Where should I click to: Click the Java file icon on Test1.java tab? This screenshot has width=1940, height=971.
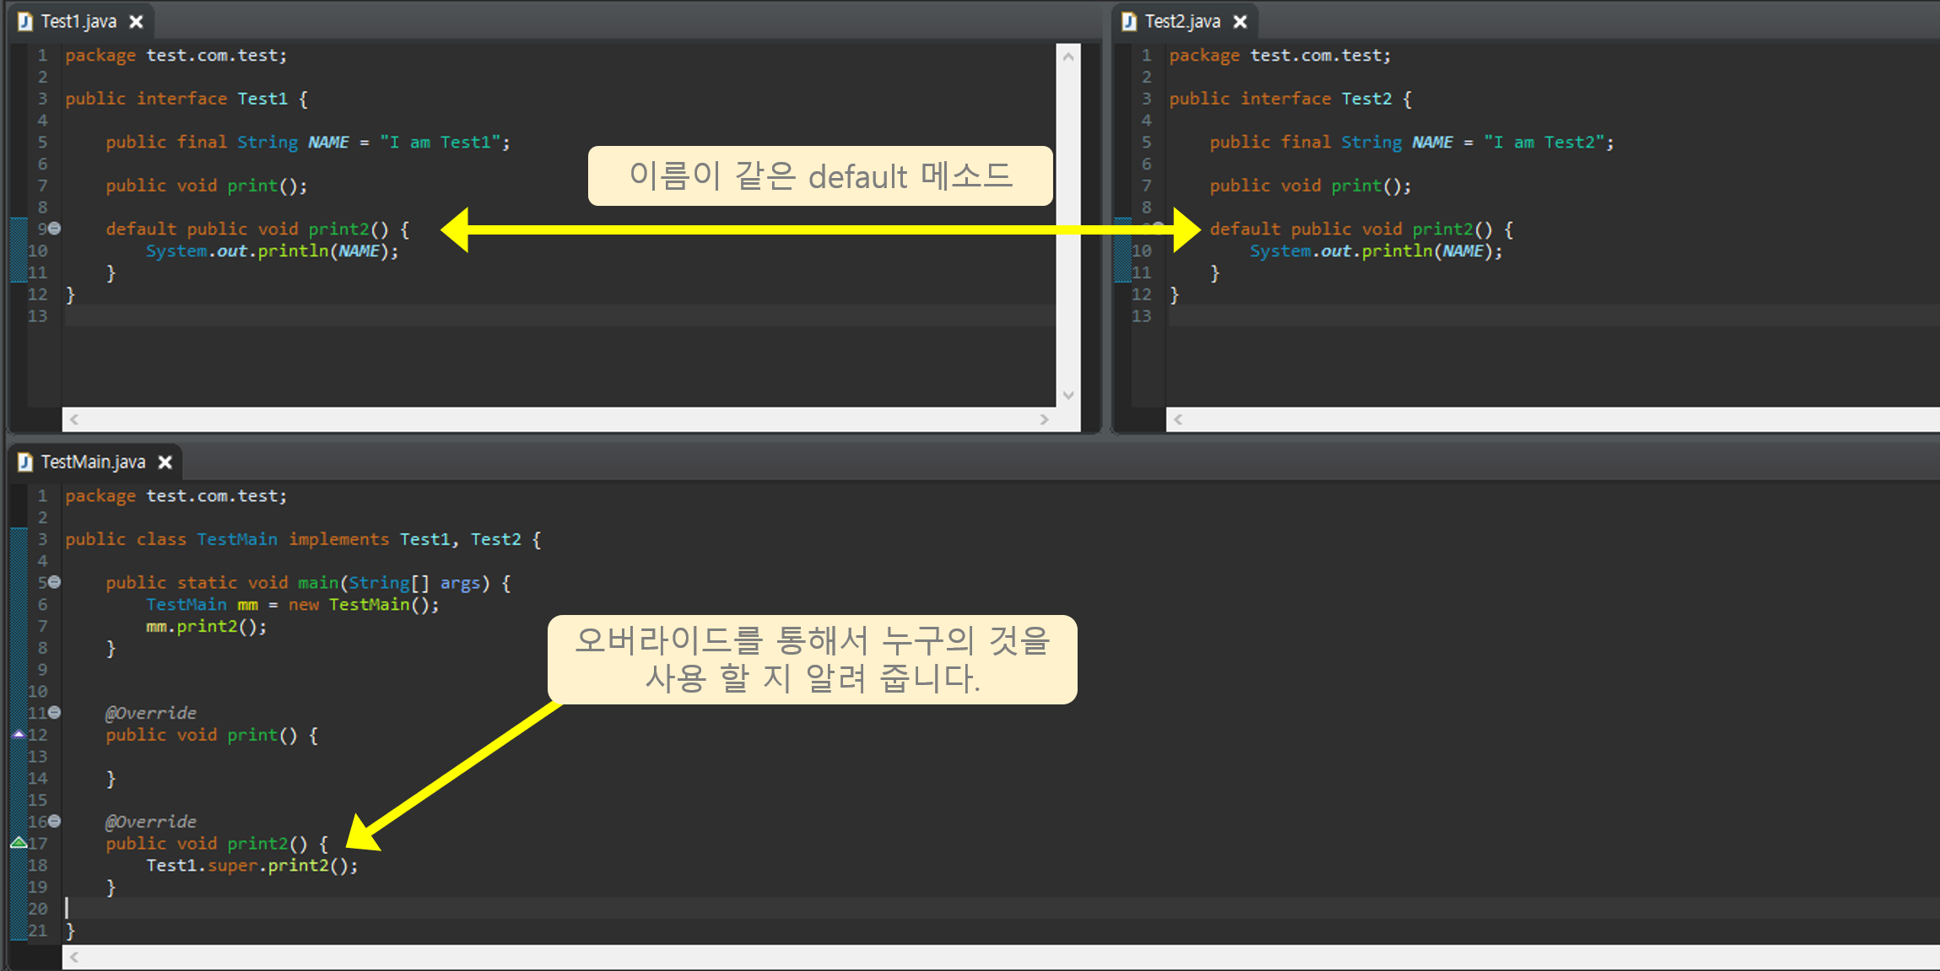[x=24, y=22]
